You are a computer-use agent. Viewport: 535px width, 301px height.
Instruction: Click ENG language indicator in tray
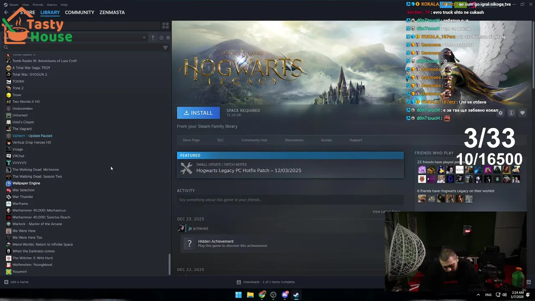click(x=488, y=295)
